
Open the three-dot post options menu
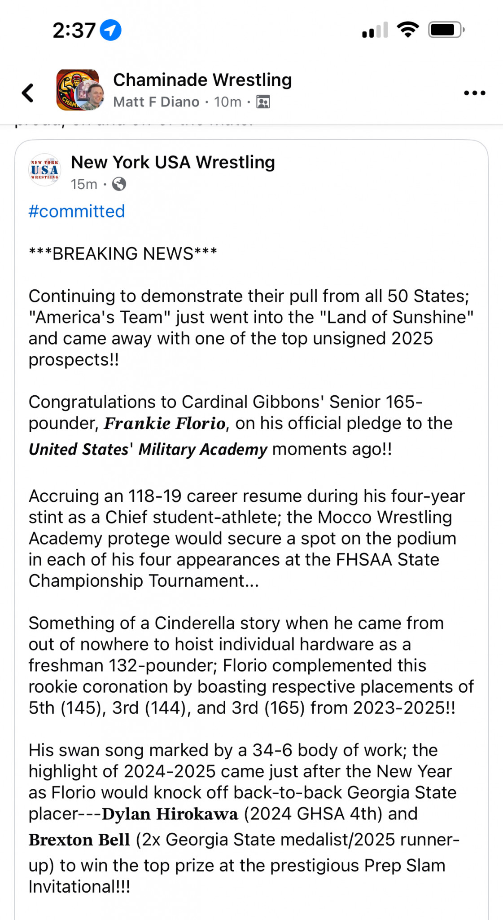(474, 93)
